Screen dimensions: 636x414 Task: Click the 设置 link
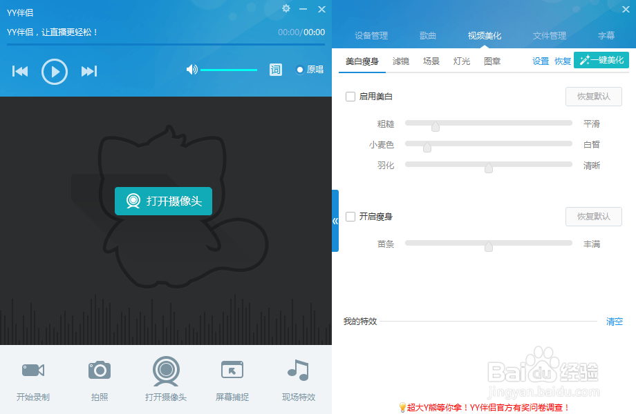click(541, 61)
